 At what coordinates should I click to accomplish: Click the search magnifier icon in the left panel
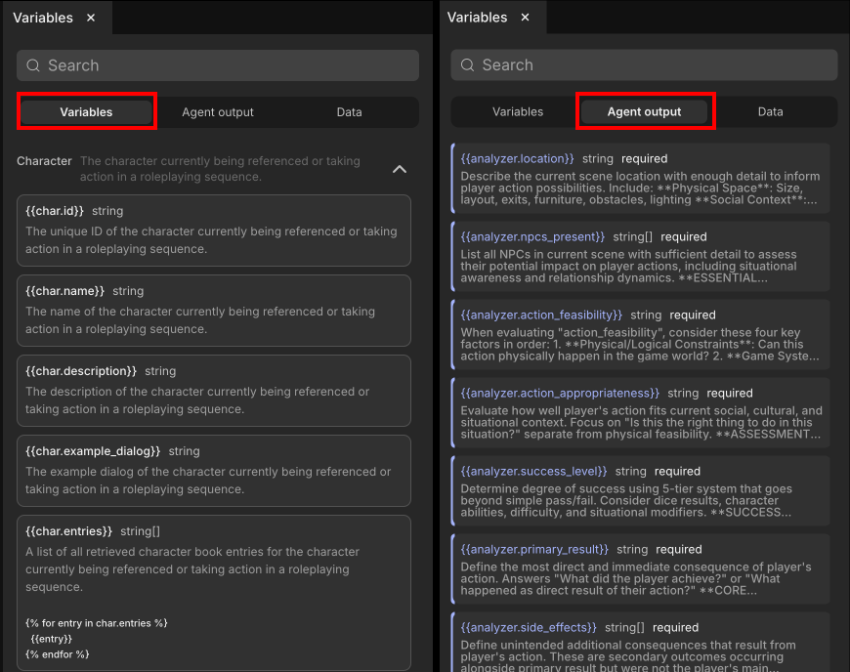point(34,65)
